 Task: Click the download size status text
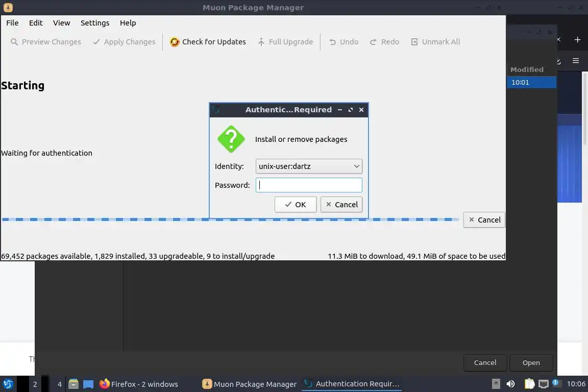(x=416, y=256)
